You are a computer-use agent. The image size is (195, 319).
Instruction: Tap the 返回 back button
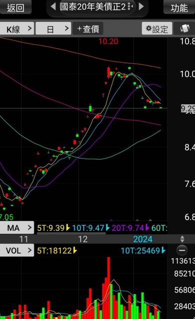pos(15,7)
